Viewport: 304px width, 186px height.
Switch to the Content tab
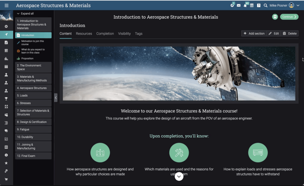click(x=66, y=33)
